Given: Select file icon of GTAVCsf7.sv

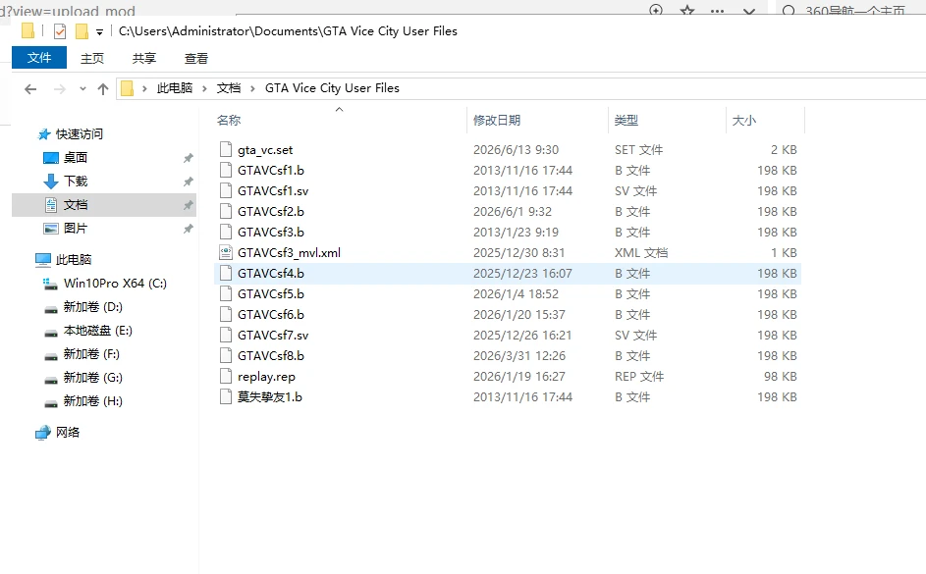Looking at the screenshot, I should tap(226, 336).
